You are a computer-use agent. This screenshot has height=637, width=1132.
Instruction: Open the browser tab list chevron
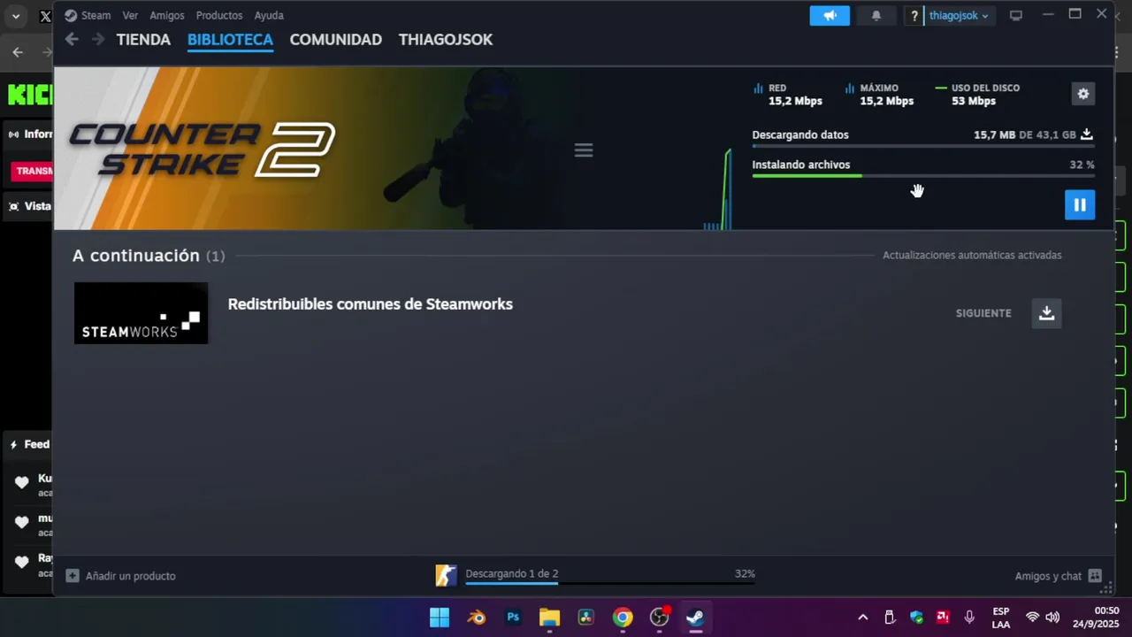click(x=15, y=16)
